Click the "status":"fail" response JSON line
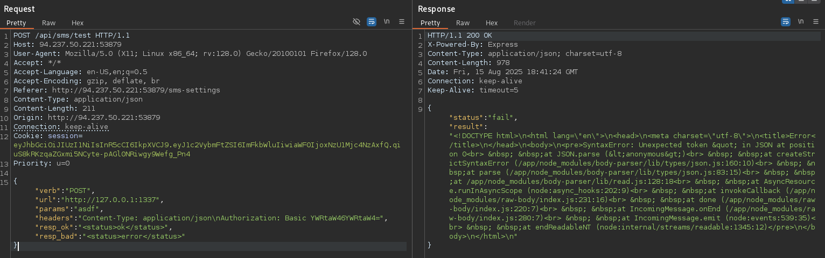This screenshot has height=258, width=825. pyautogui.click(x=484, y=118)
